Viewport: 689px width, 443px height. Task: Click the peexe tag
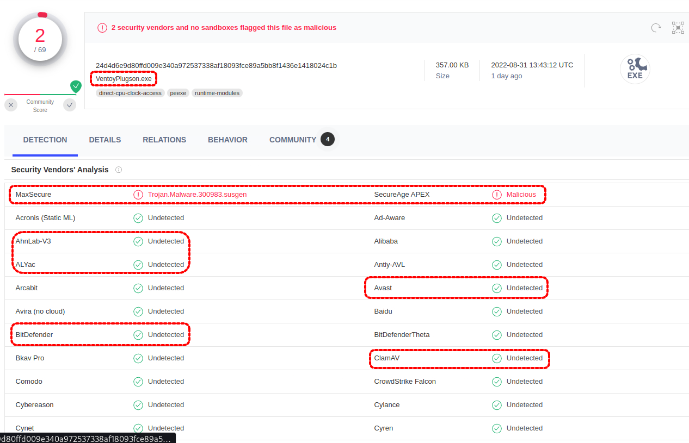tap(178, 93)
